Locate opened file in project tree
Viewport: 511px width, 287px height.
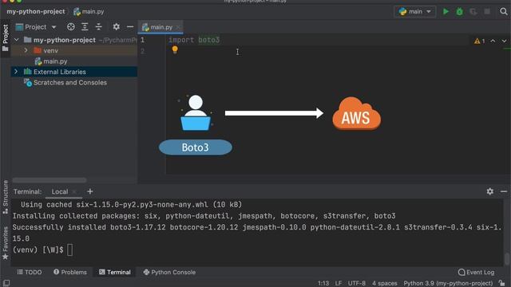tap(71, 27)
